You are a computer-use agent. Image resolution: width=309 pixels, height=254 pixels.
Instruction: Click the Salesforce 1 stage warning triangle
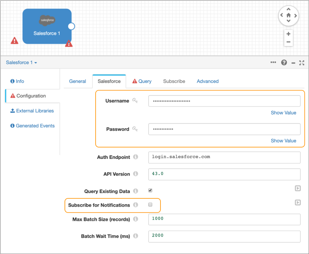click(x=69, y=43)
